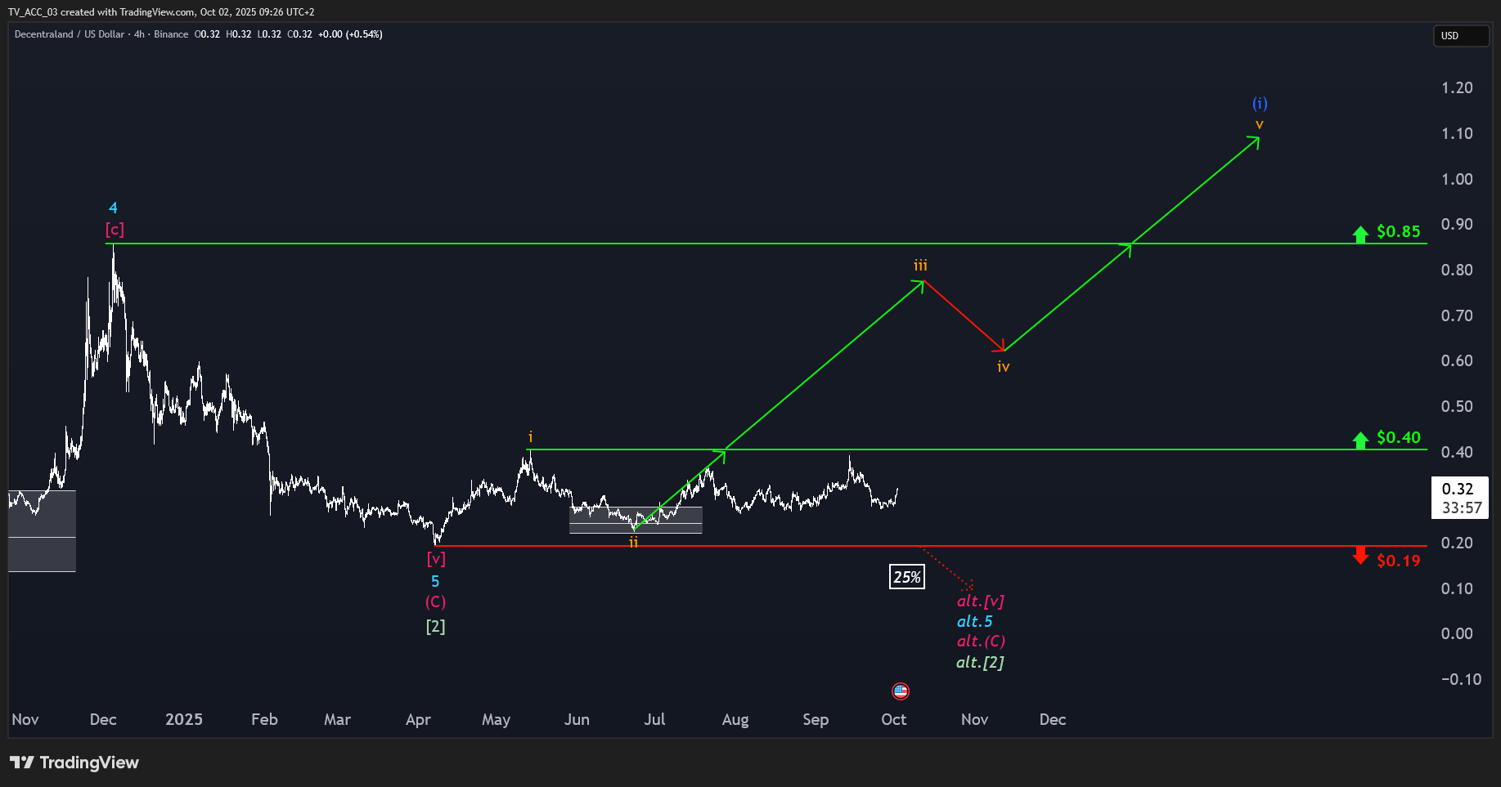The image size is (1501, 787).
Task: Click the red arrowhead at wave iv
Action: (x=999, y=346)
